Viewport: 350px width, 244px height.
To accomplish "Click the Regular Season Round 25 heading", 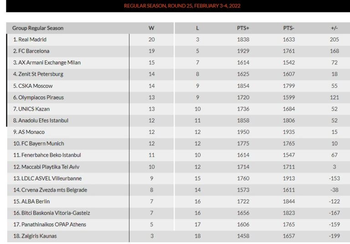I will [x=182, y=6].
